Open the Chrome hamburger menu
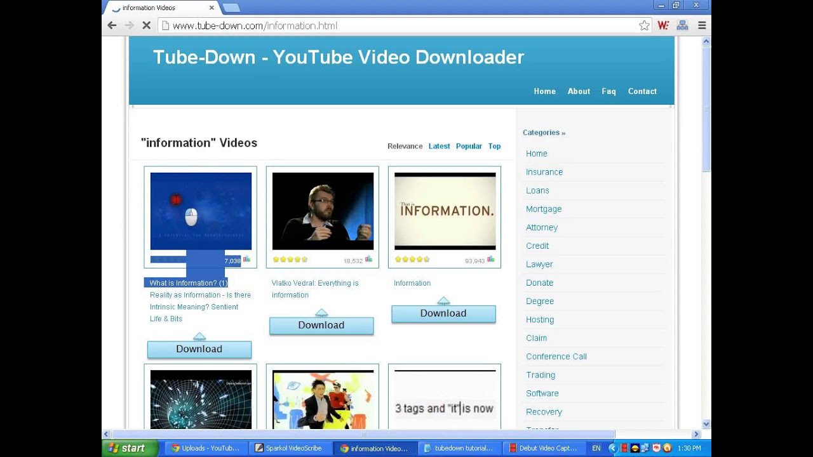 [702, 25]
